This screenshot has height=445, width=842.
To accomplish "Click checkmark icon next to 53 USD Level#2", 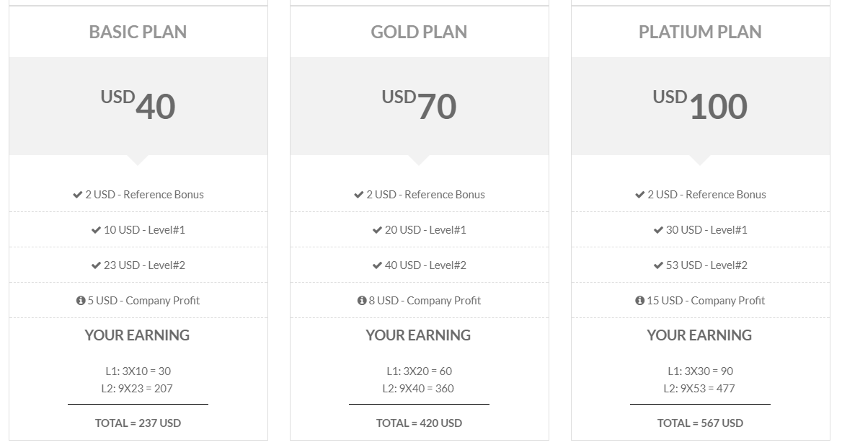I will point(658,265).
